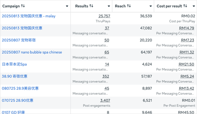Open the Campaign column dropdown arrow
Image resolution: width=197 pixels, height=114 pixels.
pos(67,6)
